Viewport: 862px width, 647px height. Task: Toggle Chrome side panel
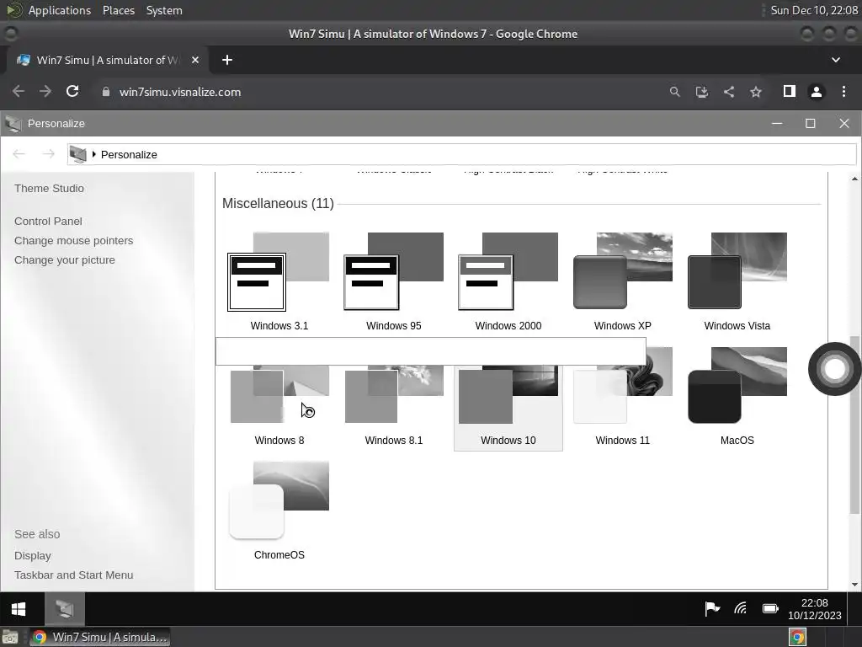point(790,91)
